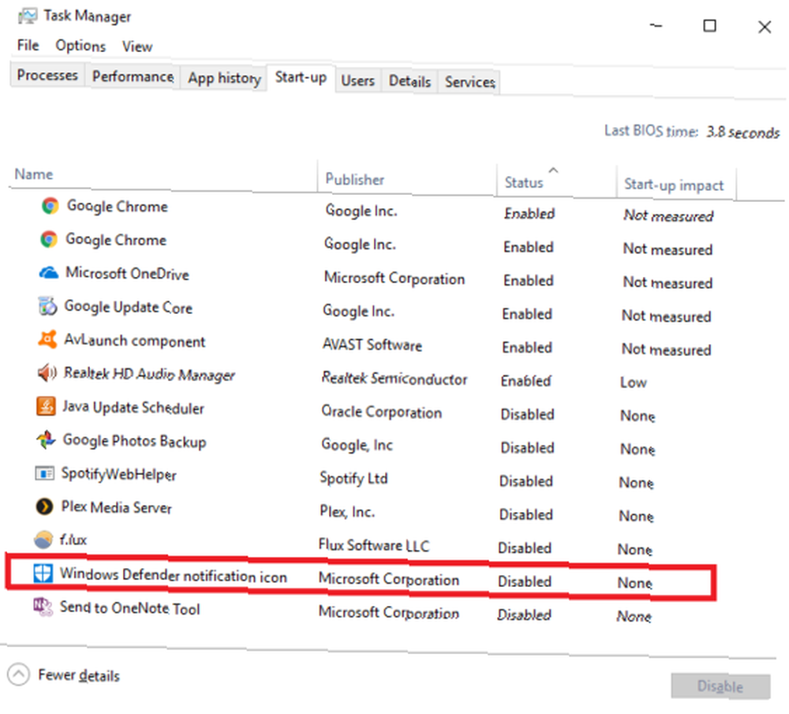Switch to the Processes tab
The image size is (789, 714).
[x=47, y=75]
